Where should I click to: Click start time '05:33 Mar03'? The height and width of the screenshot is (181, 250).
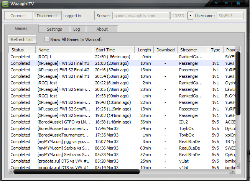(x=107, y=155)
